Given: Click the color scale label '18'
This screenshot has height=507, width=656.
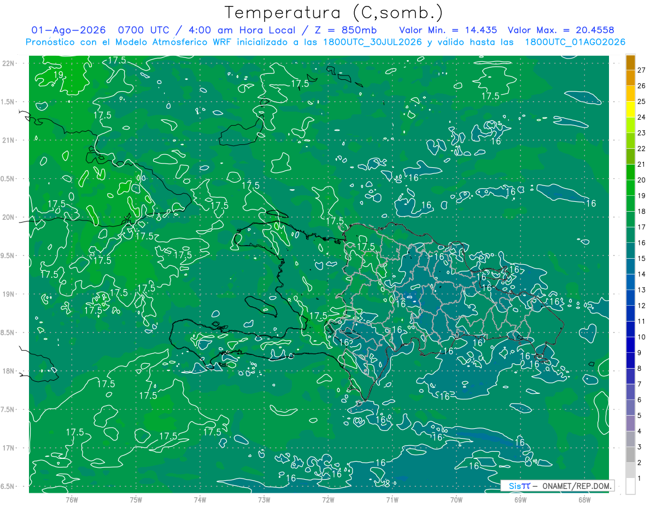Looking at the screenshot, I should 642,212.
